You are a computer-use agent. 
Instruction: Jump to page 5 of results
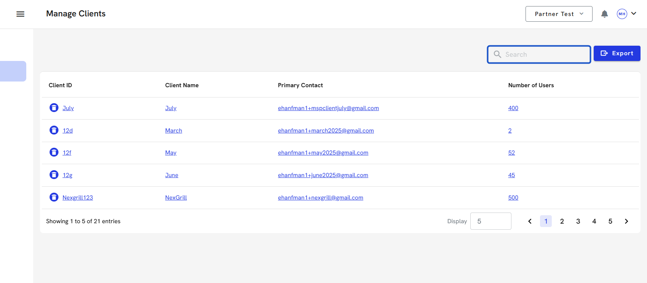pyautogui.click(x=610, y=221)
